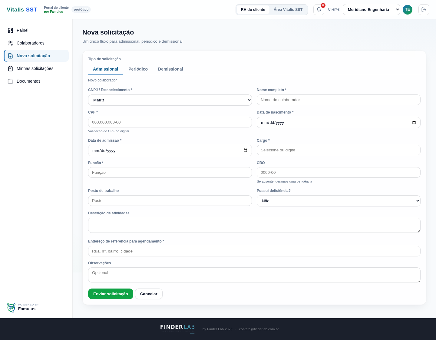Open Possui deficiência dropdown
Image resolution: width=436 pixels, height=340 pixels.
(x=339, y=201)
